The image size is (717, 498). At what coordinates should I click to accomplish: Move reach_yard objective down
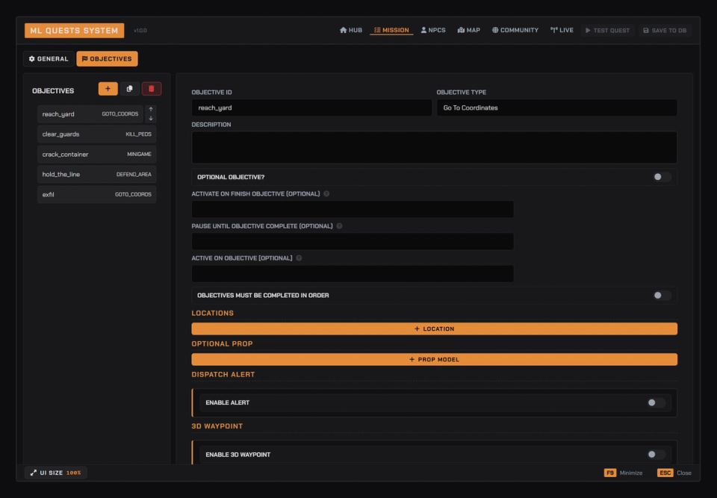[x=151, y=119]
